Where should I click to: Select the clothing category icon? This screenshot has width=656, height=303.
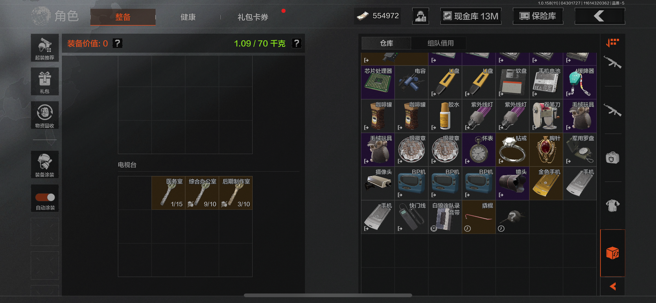[x=612, y=205]
